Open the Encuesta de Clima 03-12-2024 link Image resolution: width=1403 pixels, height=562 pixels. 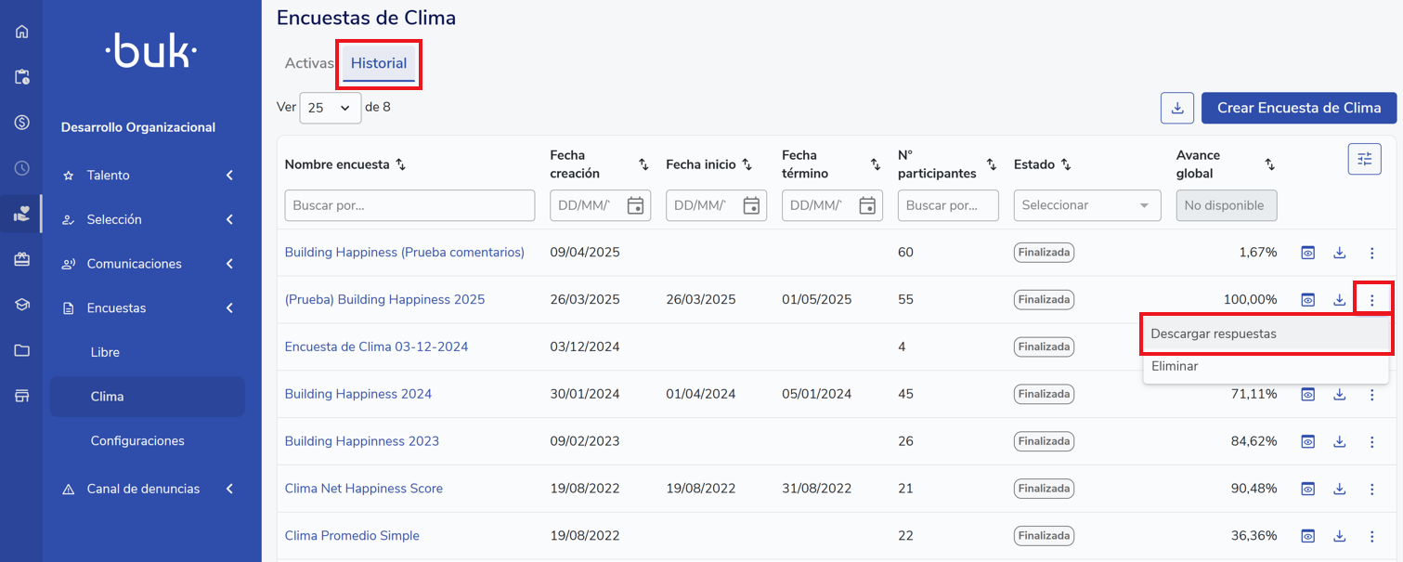[376, 346]
